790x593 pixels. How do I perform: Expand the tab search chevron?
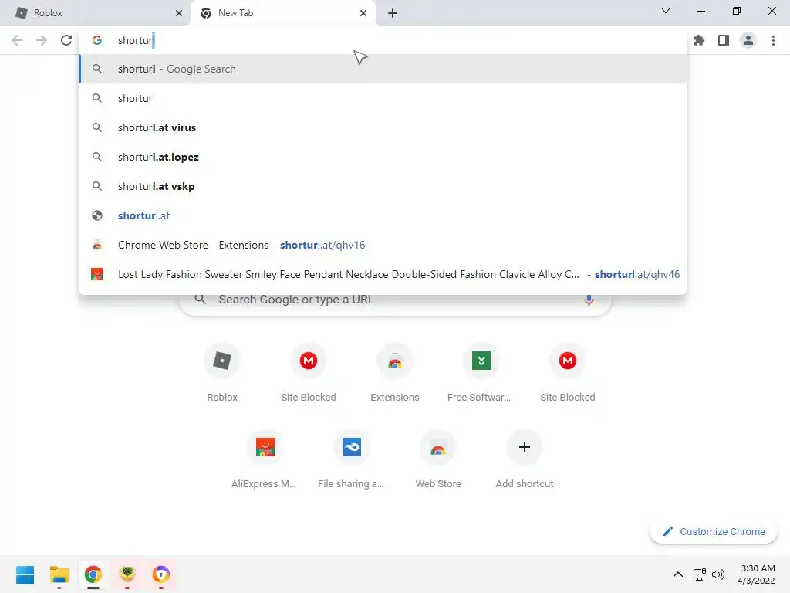666,11
